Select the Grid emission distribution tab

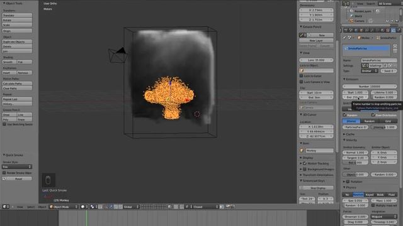click(x=388, y=121)
